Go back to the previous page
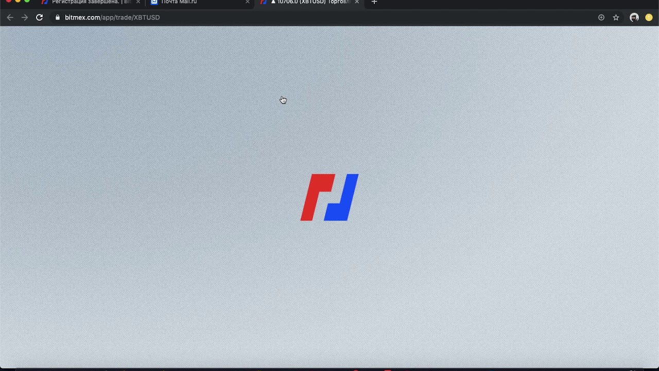Screen dimensions: 659x371 [10, 18]
